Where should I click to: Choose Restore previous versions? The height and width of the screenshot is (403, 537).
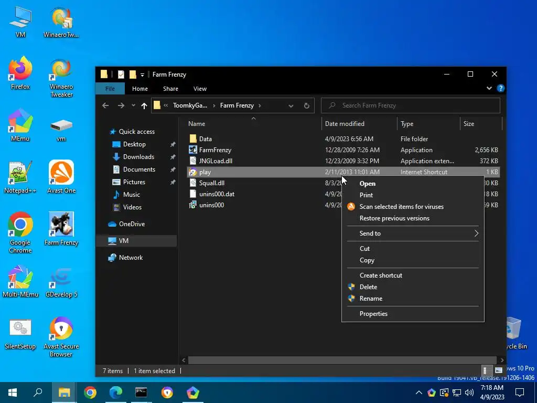pyautogui.click(x=413, y=218)
